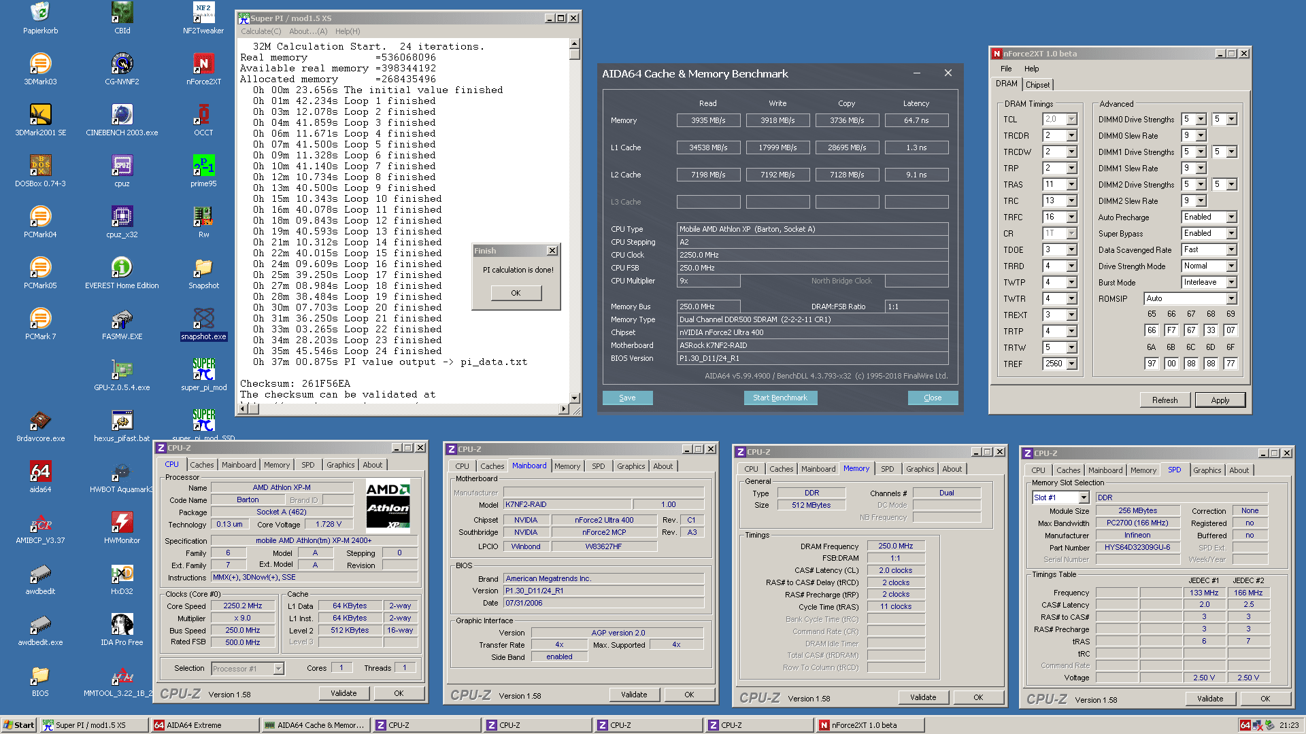The image size is (1306, 734).
Task: Expand Data Scavenged Rate dropdown
Action: [x=1231, y=250]
